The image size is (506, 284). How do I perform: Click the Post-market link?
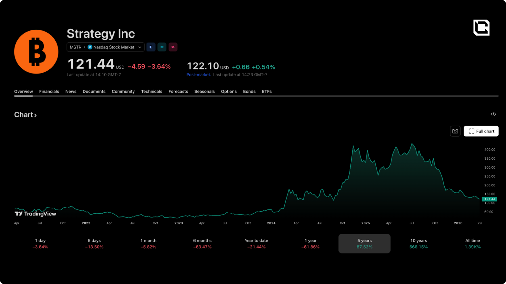click(198, 75)
